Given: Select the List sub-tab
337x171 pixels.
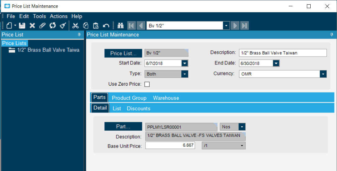Looking at the screenshot, I should coord(117,108).
